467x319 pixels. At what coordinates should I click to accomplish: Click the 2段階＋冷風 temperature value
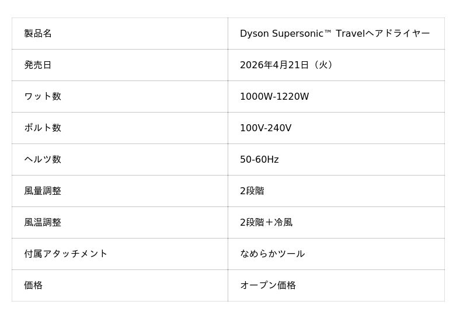pos(266,223)
